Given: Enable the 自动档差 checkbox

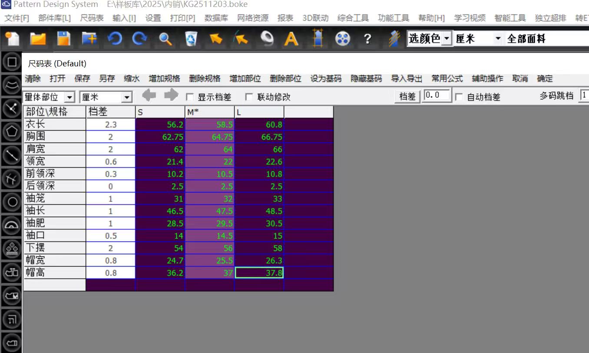Looking at the screenshot, I should coord(459,97).
